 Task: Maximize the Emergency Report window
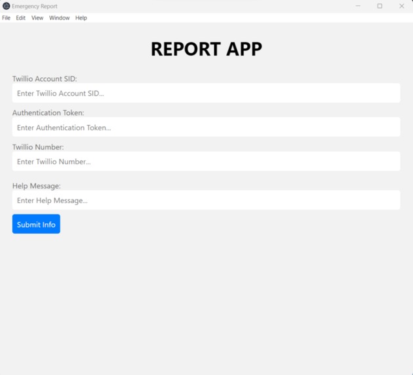(x=380, y=6)
